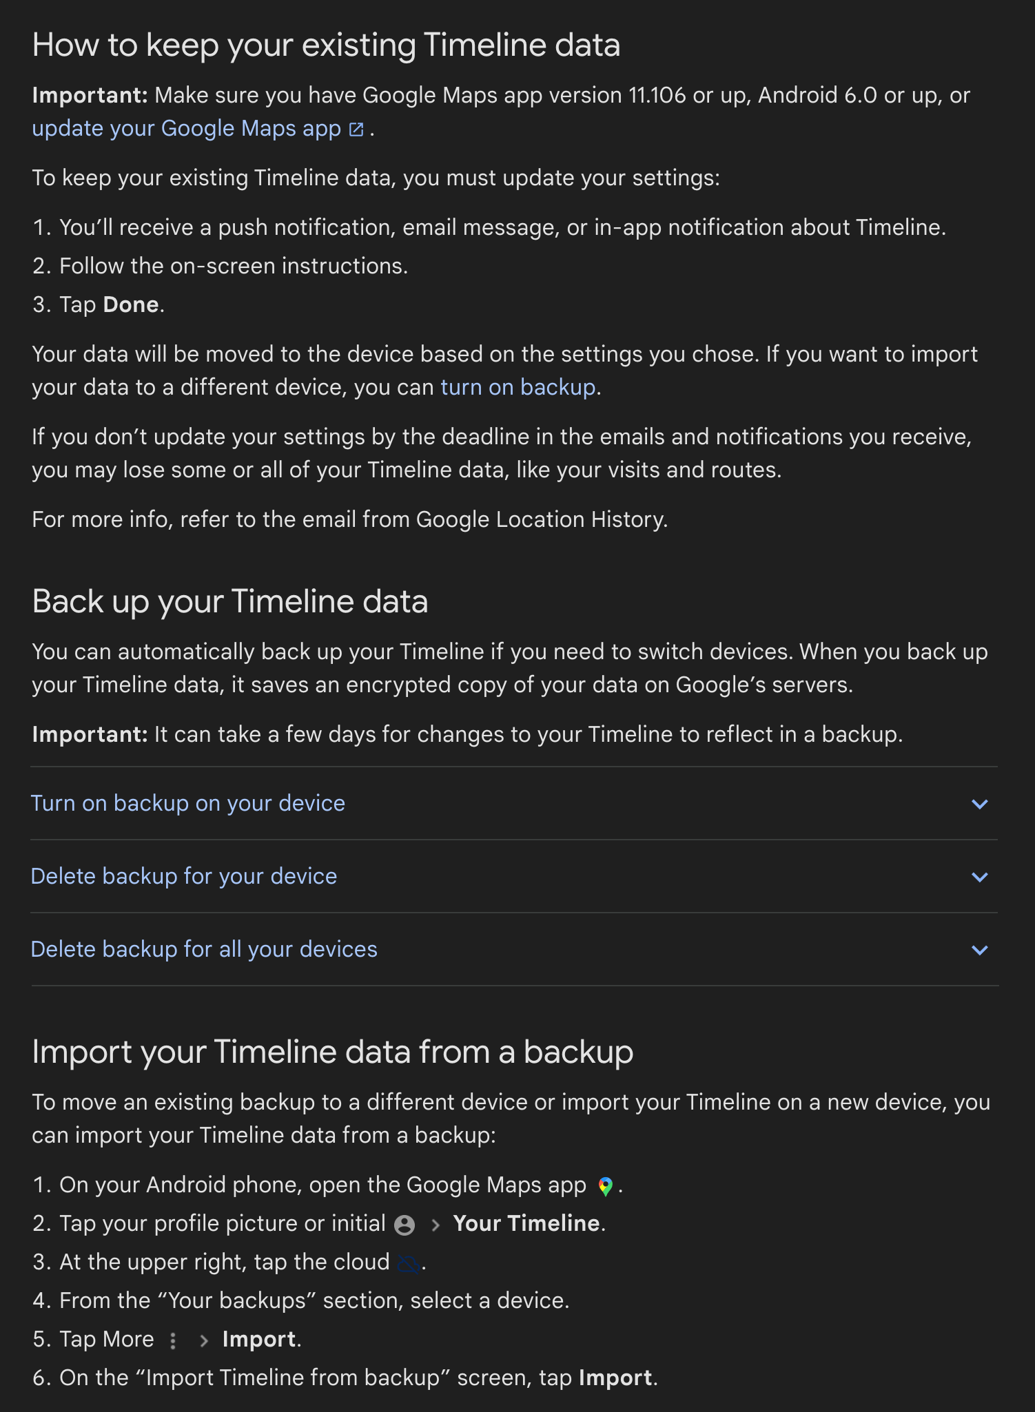Tap the cloud backup icon in step 3

click(408, 1262)
